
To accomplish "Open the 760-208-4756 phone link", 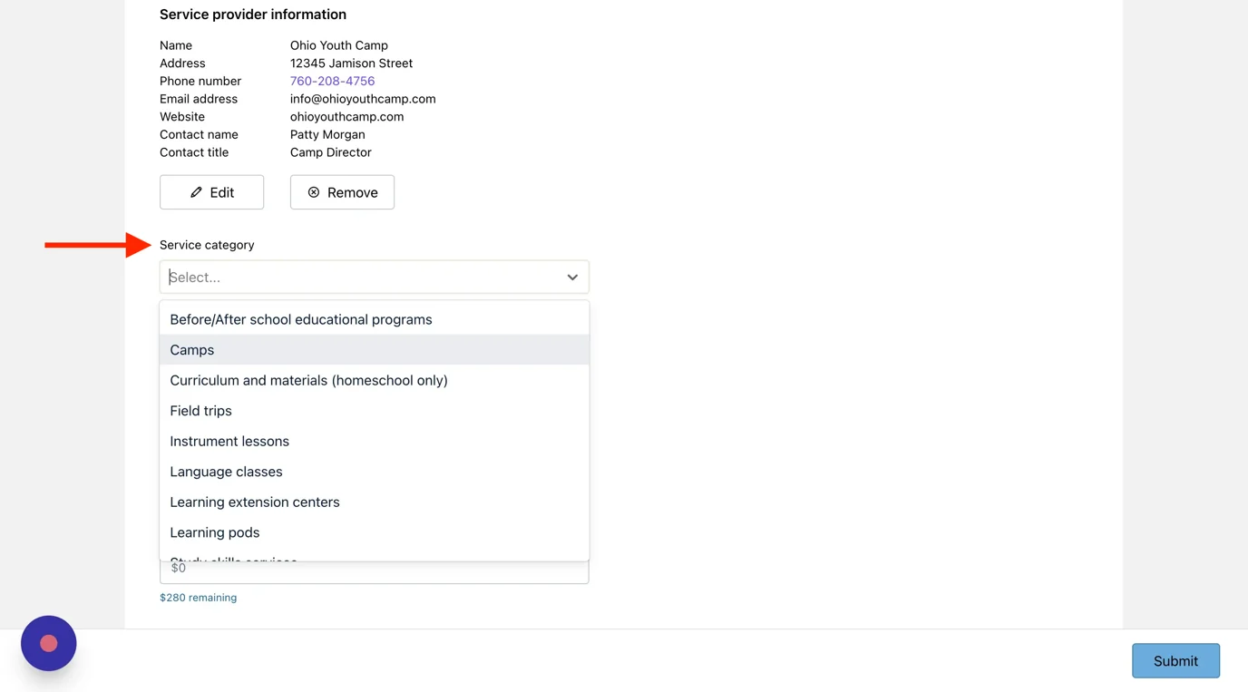I will coord(332,81).
